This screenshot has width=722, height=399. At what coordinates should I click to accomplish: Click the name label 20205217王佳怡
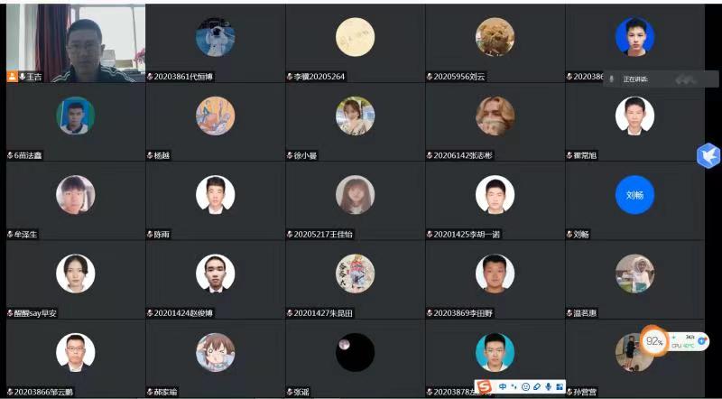pos(323,234)
